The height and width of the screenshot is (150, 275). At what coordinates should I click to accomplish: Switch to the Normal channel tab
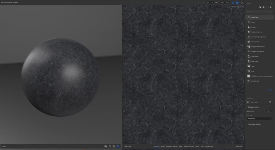point(163,147)
